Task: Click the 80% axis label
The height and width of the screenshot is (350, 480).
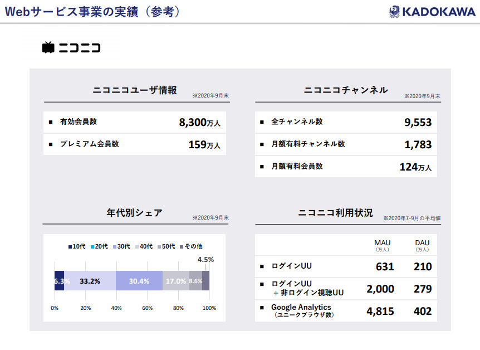Action: 178,308
